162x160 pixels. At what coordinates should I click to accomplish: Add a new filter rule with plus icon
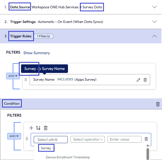click(x=31, y=128)
